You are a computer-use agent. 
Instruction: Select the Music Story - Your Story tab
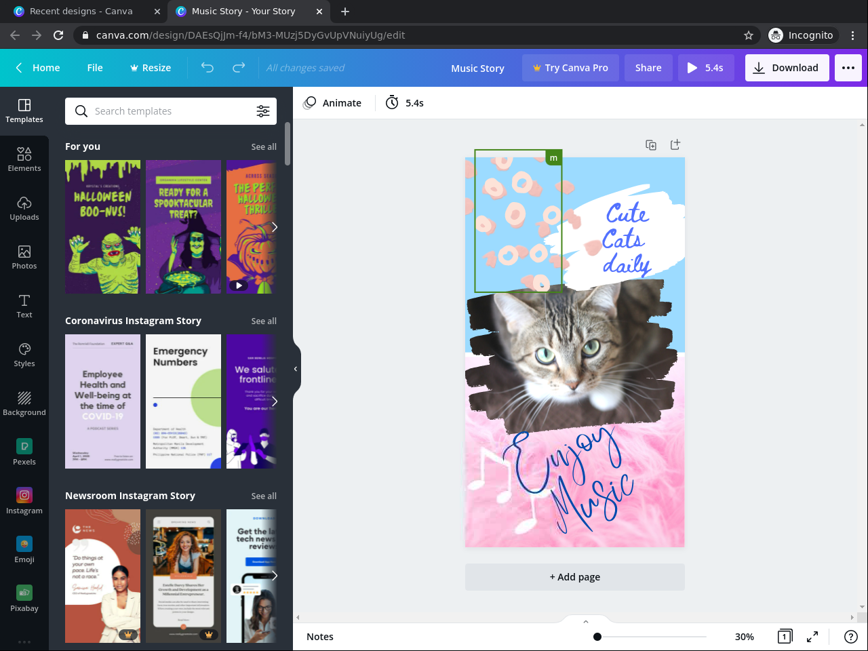[x=243, y=12]
